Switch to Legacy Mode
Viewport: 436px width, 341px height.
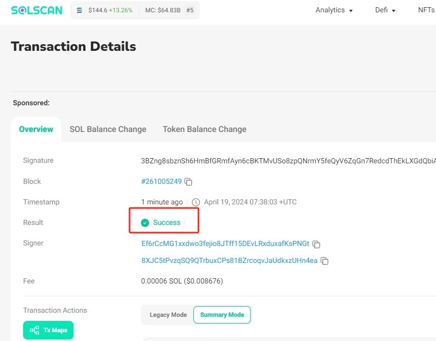click(x=168, y=315)
